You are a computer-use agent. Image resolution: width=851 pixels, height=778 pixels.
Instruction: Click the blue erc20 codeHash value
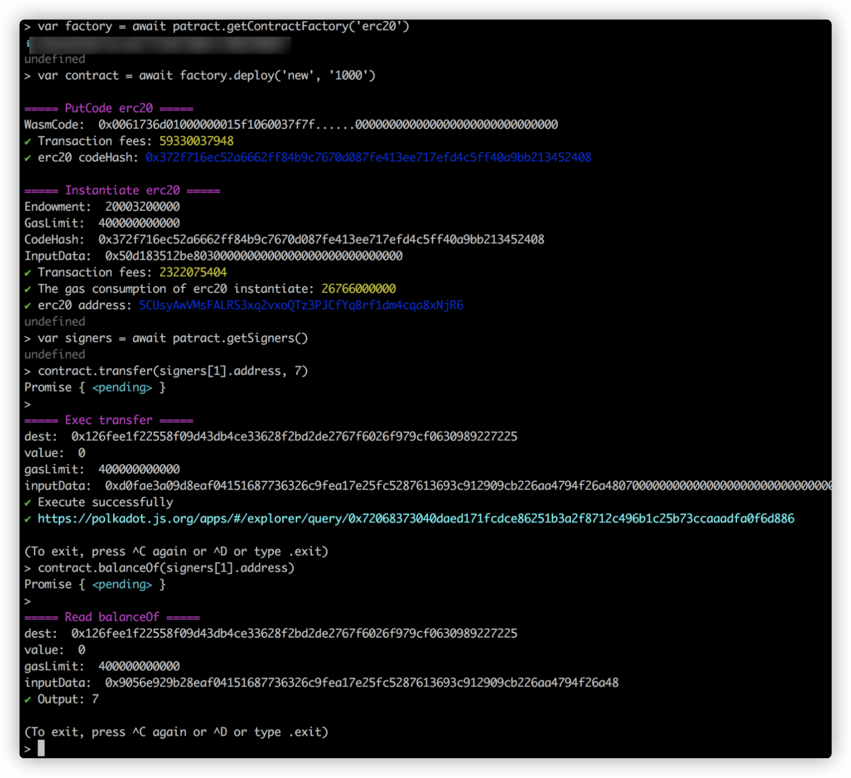click(368, 158)
